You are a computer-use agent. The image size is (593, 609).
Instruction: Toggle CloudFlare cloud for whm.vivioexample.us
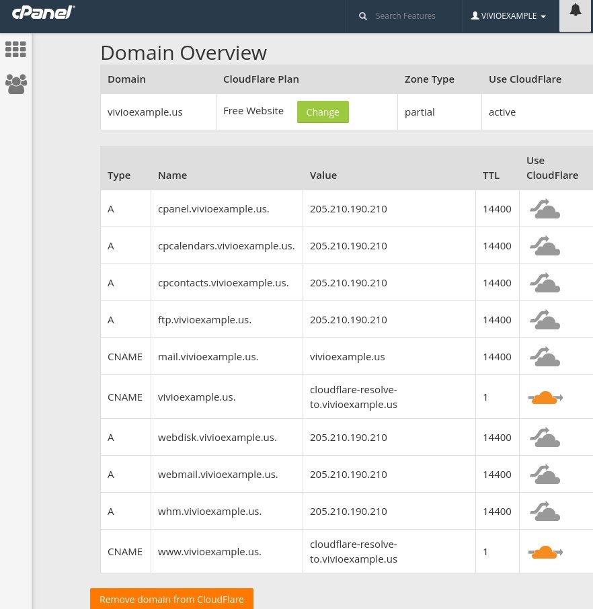coord(545,512)
